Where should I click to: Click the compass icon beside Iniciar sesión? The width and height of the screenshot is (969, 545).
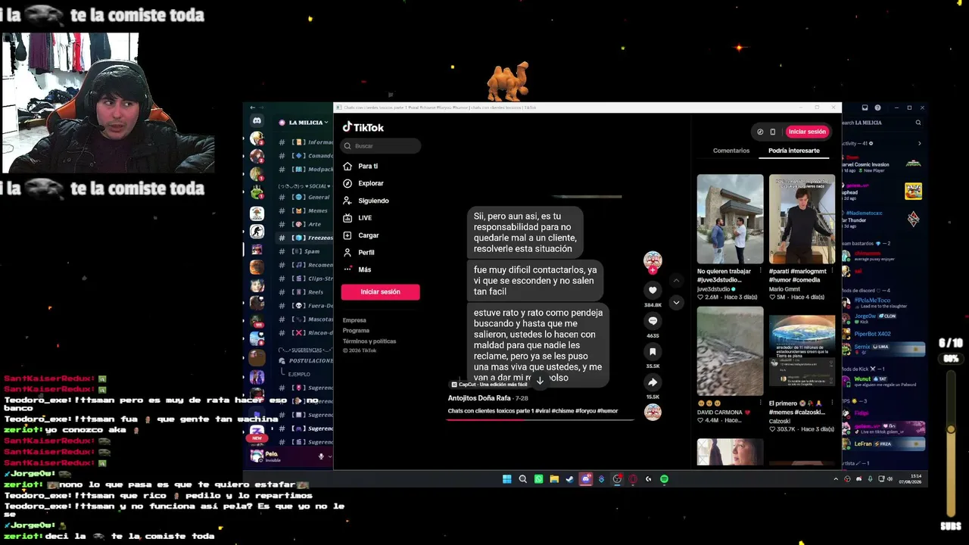[760, 132]
